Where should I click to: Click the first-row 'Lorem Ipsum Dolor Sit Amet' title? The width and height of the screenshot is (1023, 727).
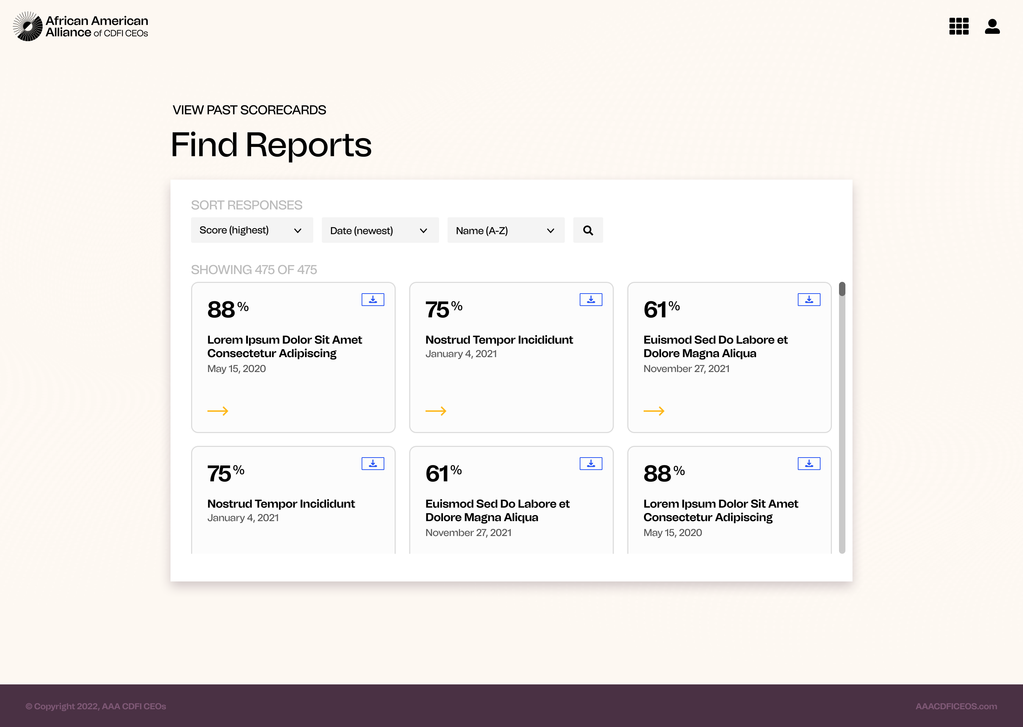(285, 346)
